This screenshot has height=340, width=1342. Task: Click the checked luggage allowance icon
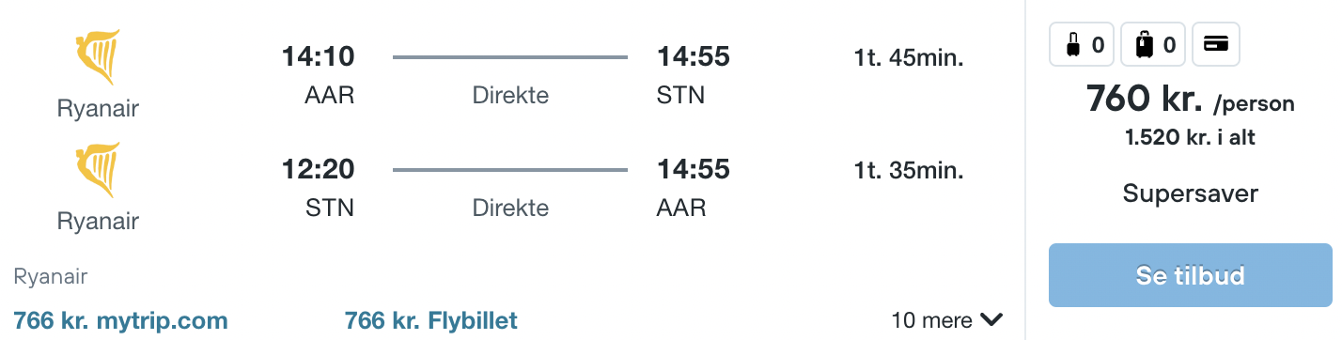coord(1154,44)
